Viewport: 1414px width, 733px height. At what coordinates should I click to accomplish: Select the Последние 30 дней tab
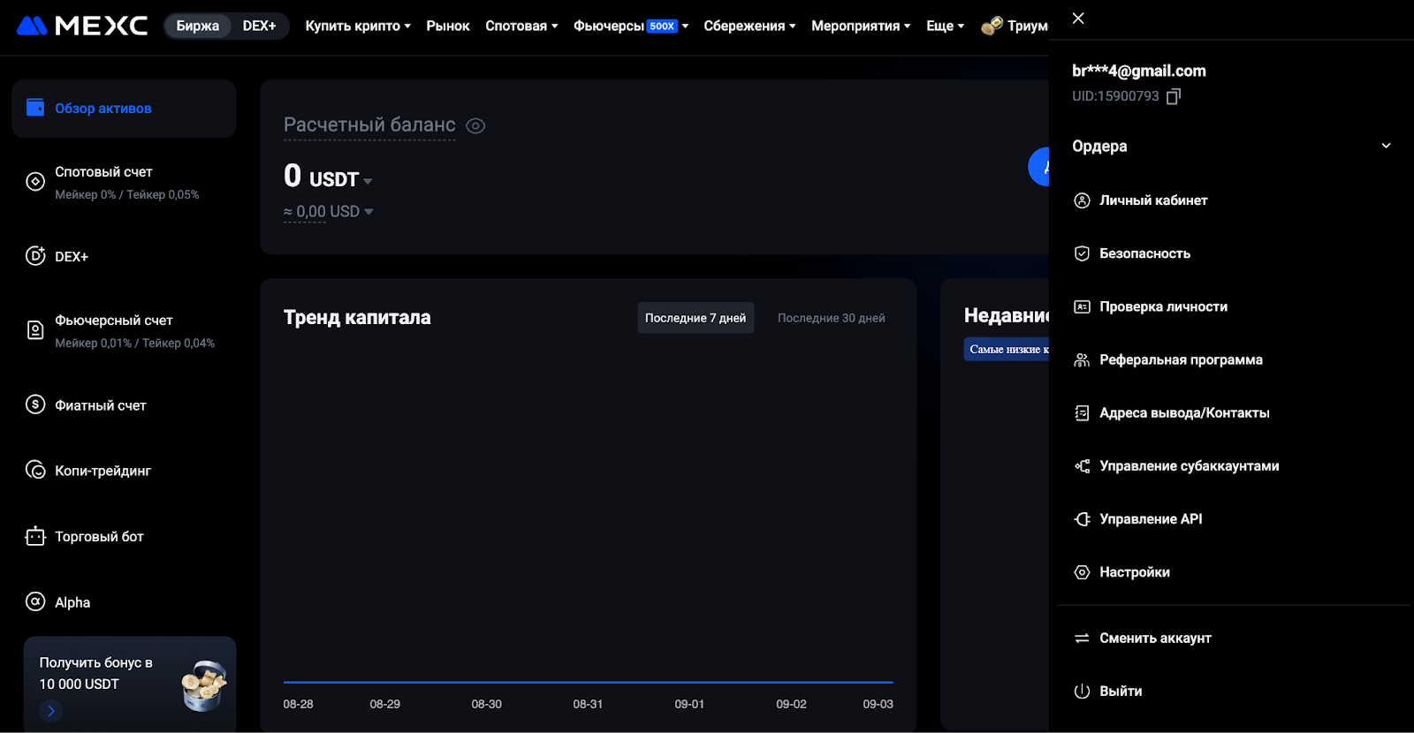832,318
